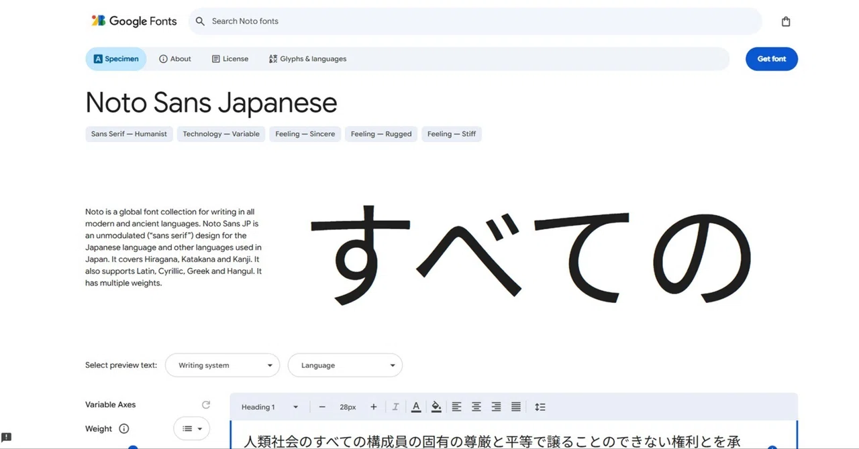Click the Select preview text label
Viewport: 859px width, 449px height.
point(121,365)
